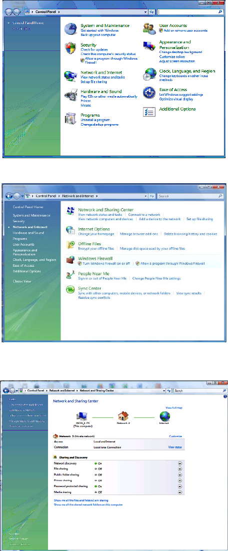Screen dimensions: 228x551
Task: Click help icon in Network and Sharing Center
Action: coord(225,396)
